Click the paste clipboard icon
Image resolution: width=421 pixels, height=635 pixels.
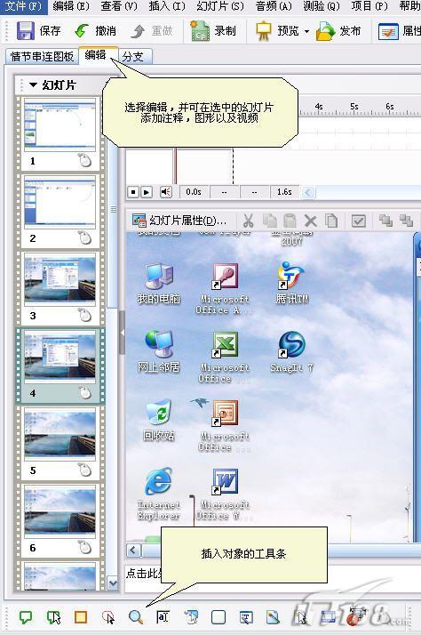pos(290,221)
